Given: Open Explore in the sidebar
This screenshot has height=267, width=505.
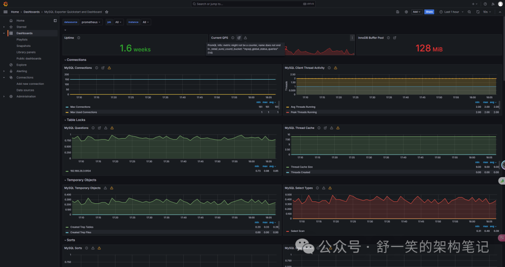Looking at the screenshot, I should [x=22, y=65].
